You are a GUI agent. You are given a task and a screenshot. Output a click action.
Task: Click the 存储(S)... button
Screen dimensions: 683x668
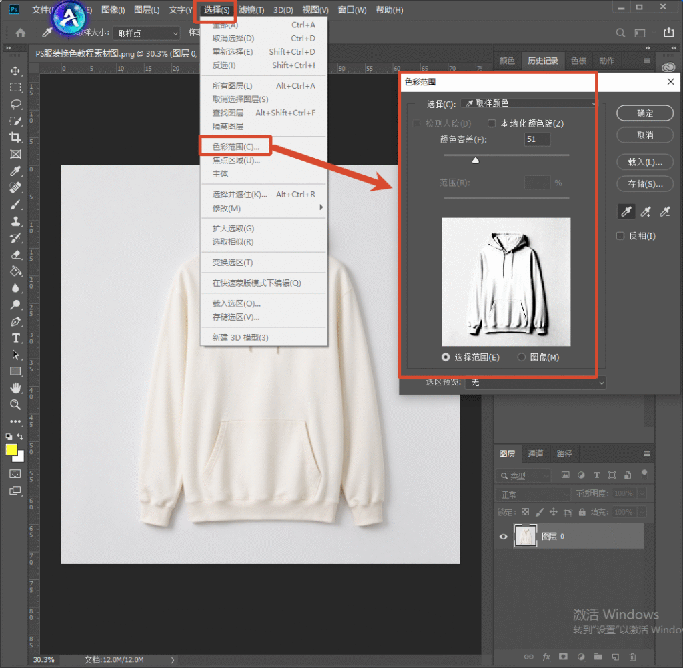point(645,184)
